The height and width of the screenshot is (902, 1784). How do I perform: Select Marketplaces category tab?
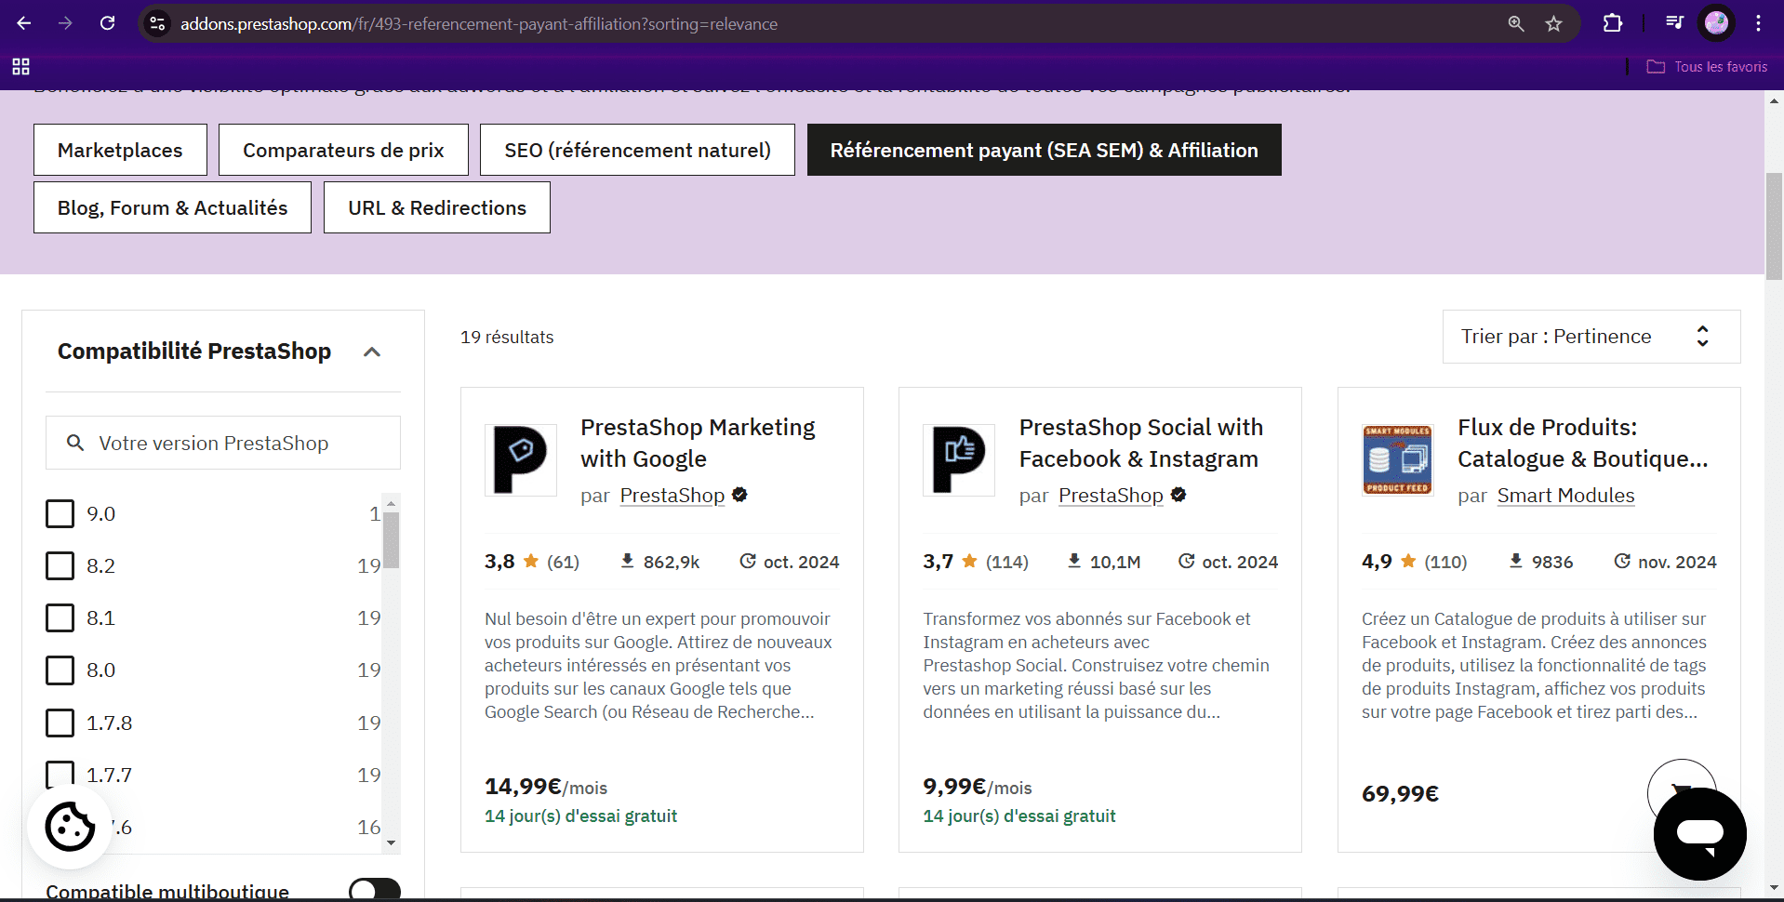[120, 150]
